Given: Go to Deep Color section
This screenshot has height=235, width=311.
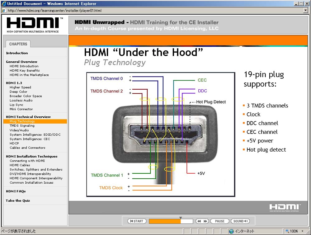Looking at the screenshot, I should (x=18, y=92).
